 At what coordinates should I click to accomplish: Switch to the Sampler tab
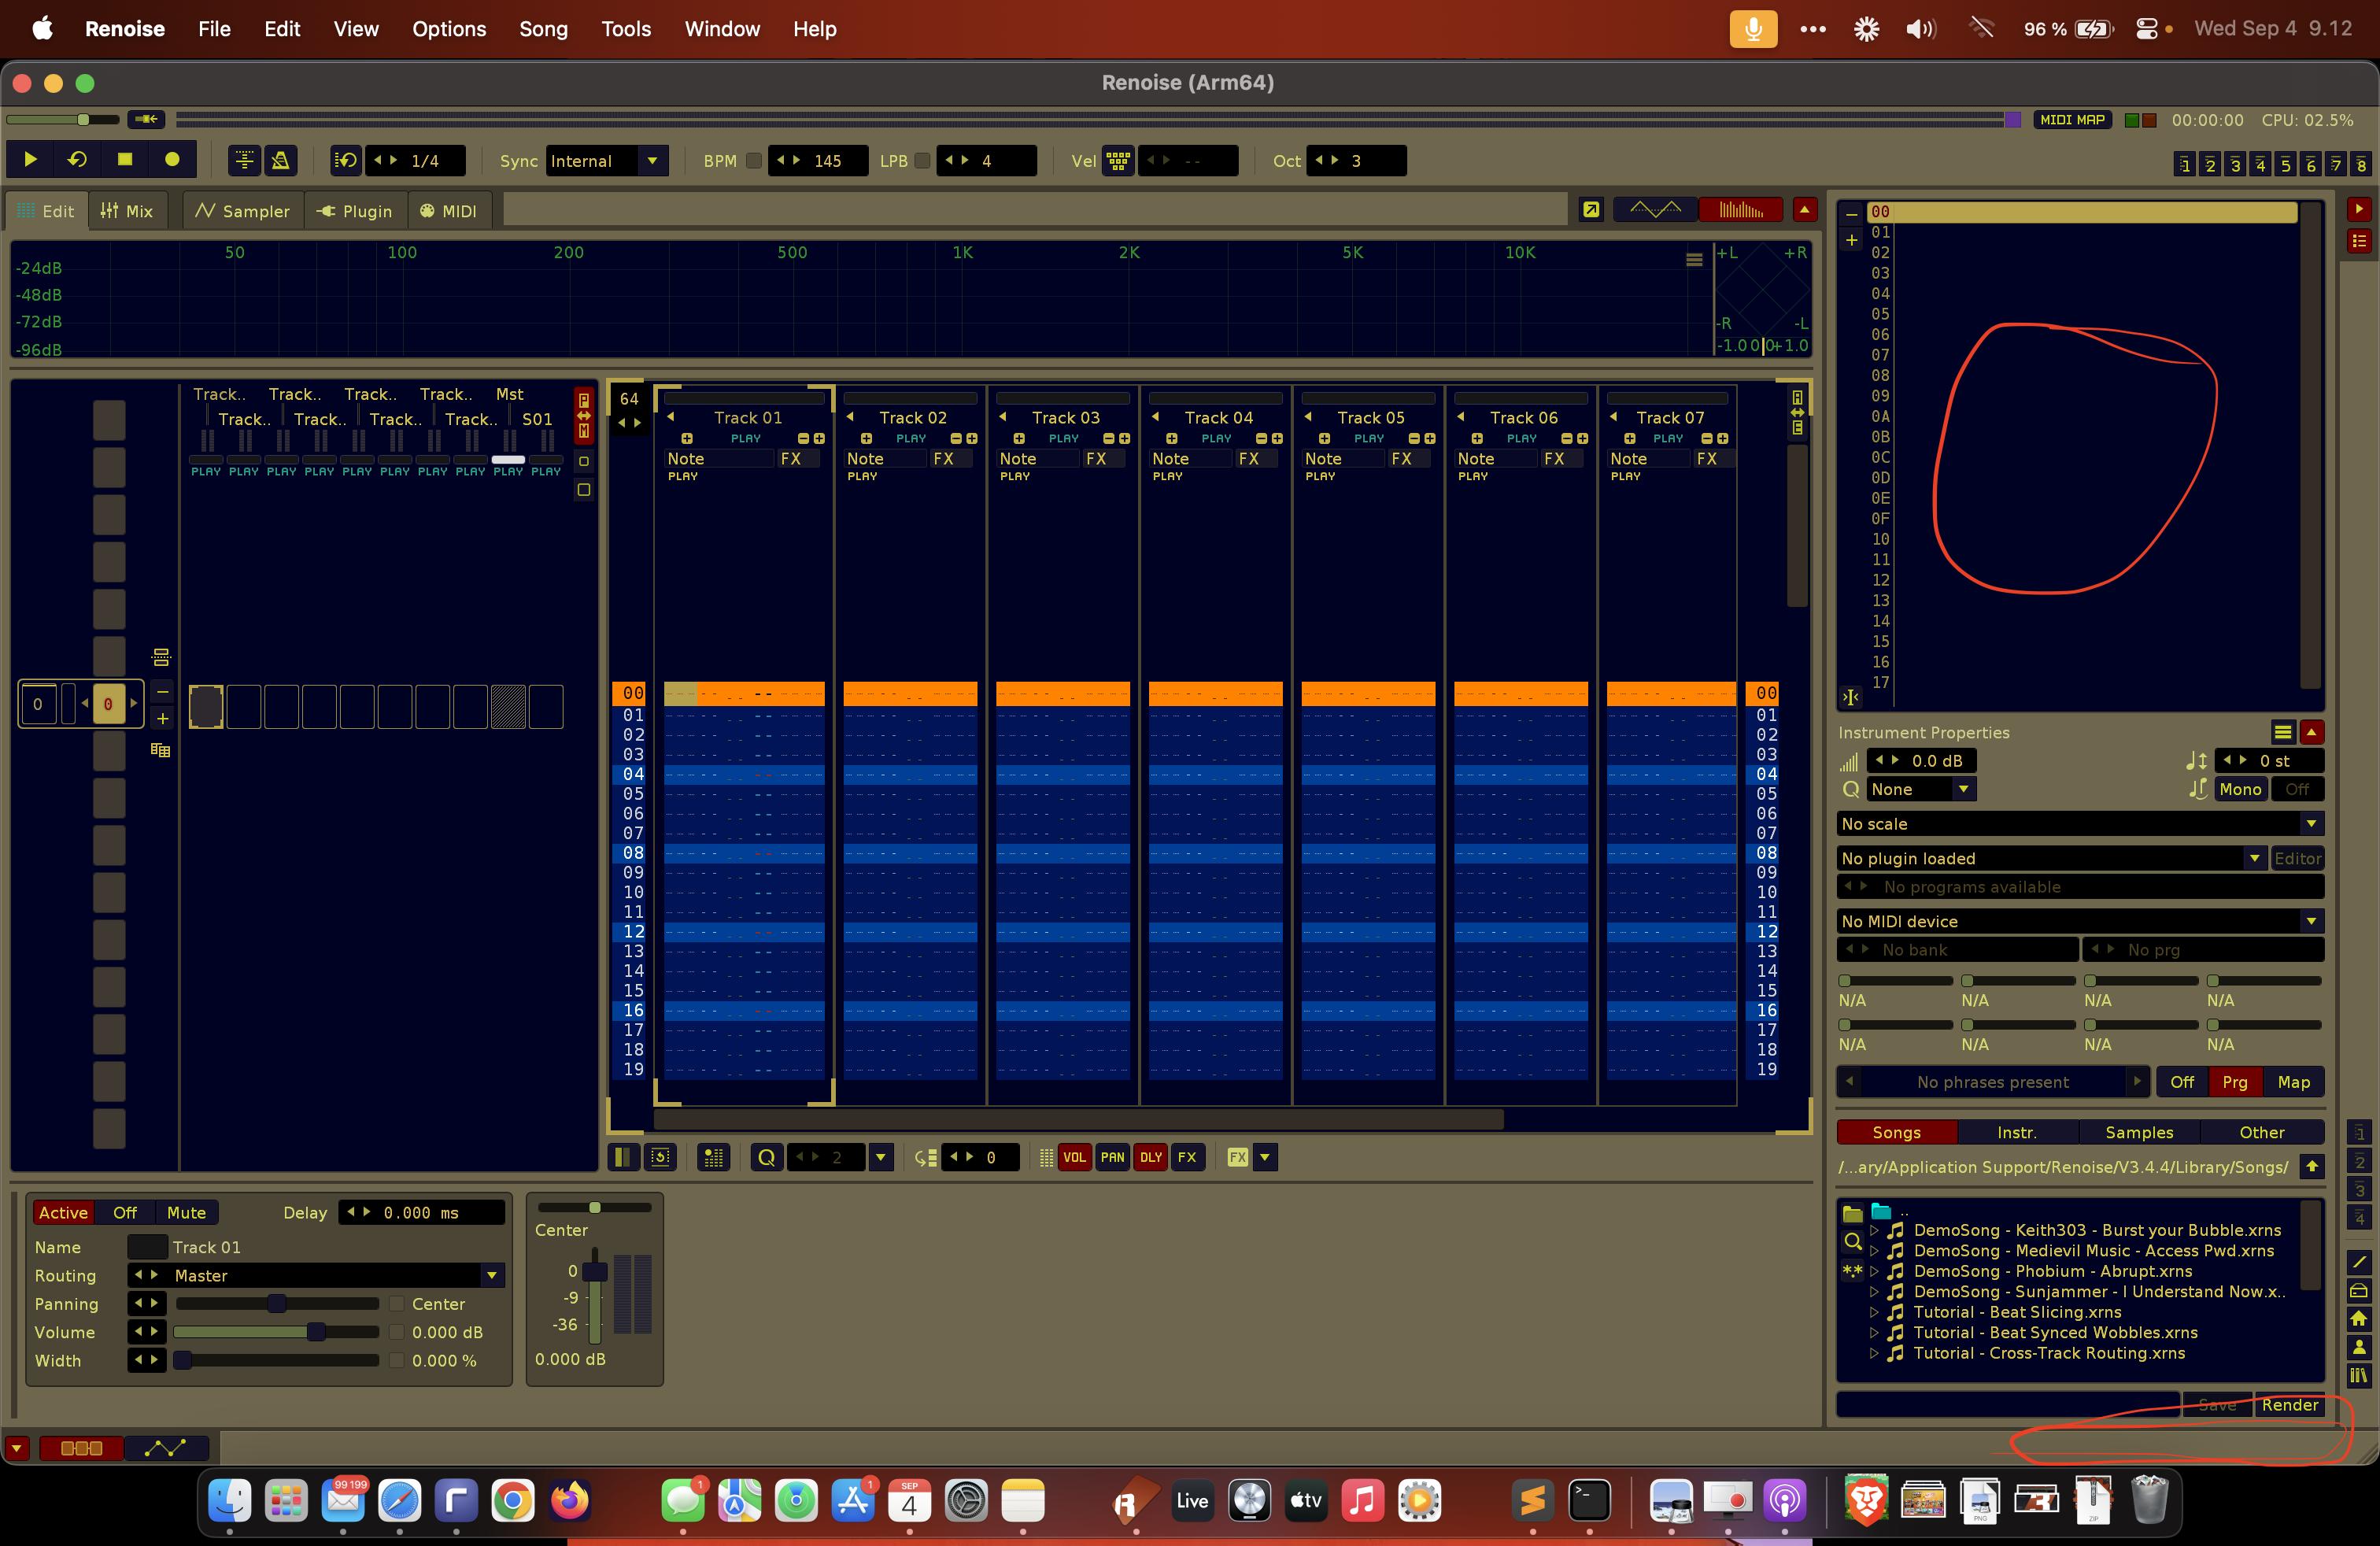pyautogui.click(x=242, y=211)
